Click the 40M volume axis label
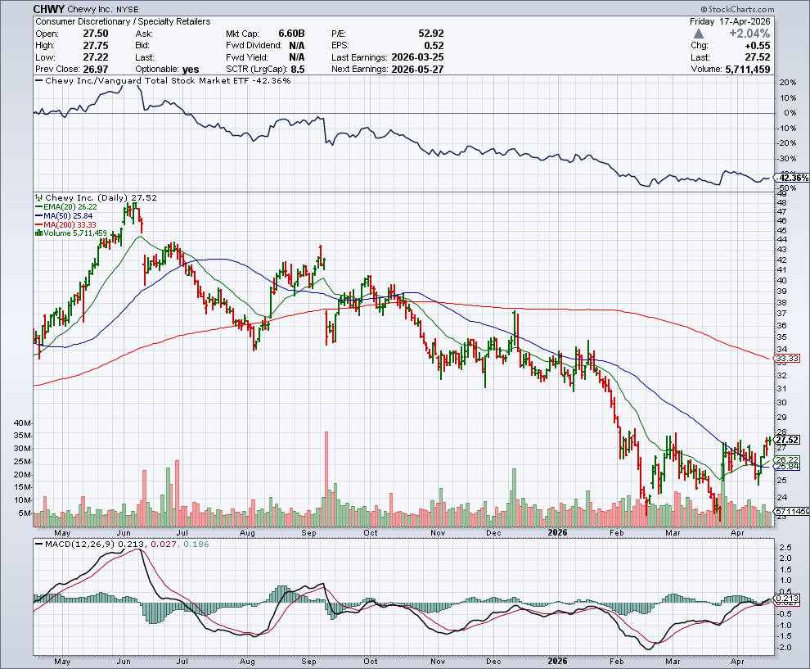The image size is (810, 669). (23, 423)
